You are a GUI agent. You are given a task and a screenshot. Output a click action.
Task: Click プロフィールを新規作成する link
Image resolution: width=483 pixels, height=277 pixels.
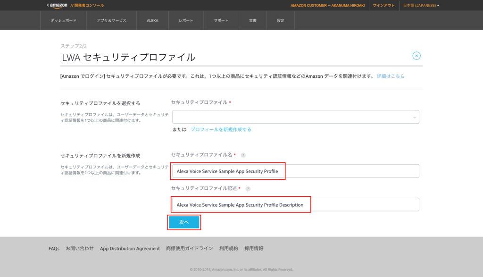click(221, 129)
